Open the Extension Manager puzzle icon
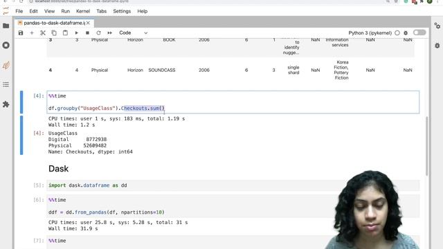Image resolution: width=443 pixels, height=249 pixels. [6, 104]
